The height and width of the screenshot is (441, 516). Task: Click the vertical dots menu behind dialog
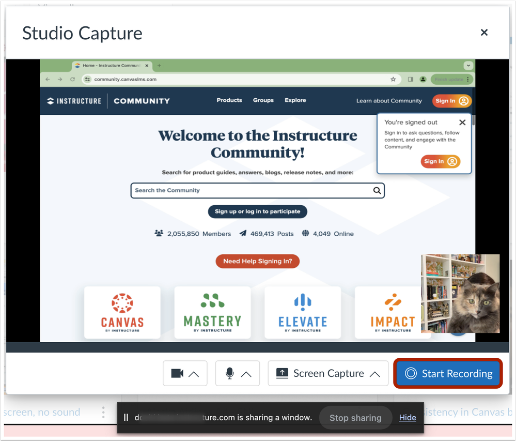[103, 412]
